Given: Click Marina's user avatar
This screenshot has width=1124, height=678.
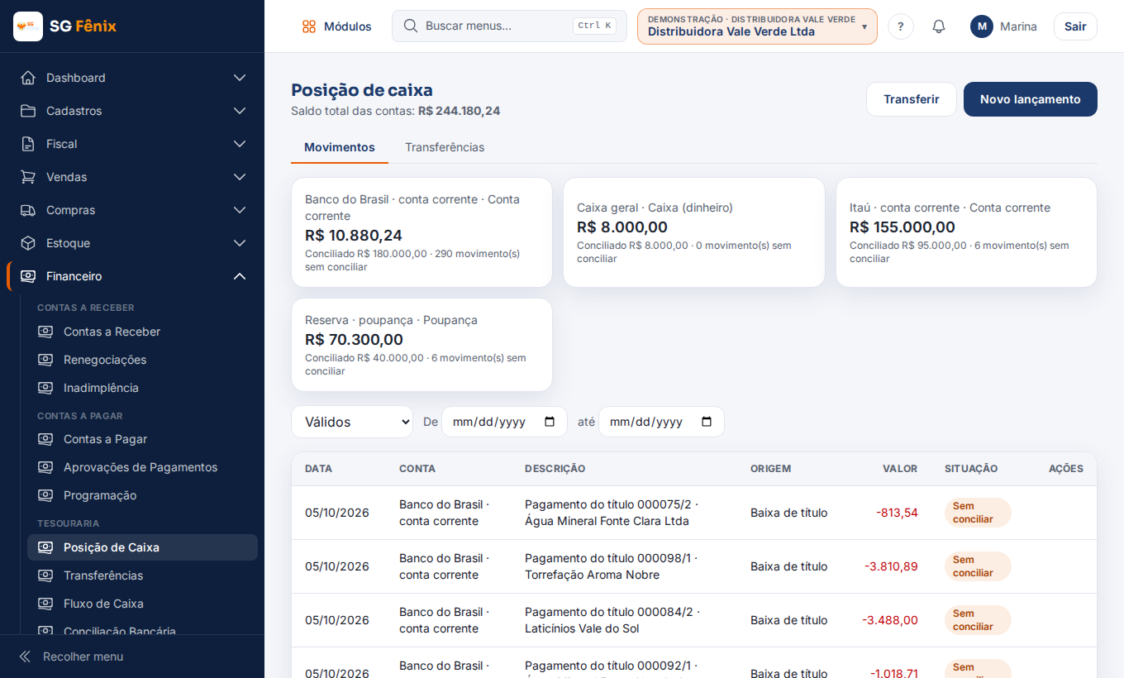Looking at the screenshot, I should (x=982, y=26).
